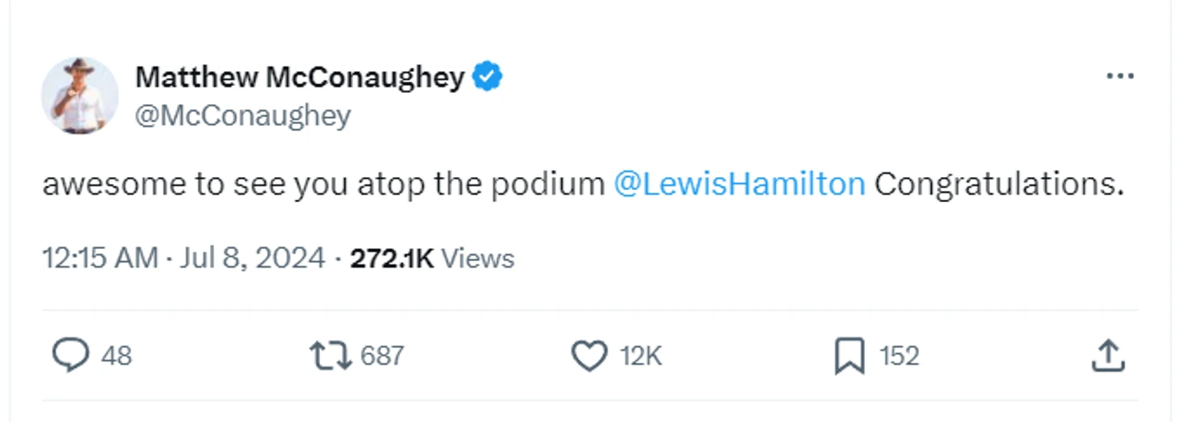The height and width of the screenshot is (422, 1180).
Task: Open the three-dot more options menu
Action: coord(1119,77)
